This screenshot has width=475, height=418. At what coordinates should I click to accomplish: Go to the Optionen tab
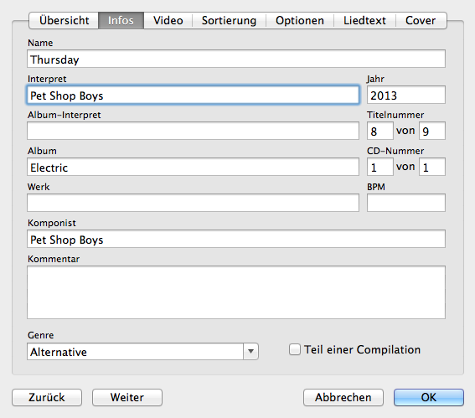(300, 21)
